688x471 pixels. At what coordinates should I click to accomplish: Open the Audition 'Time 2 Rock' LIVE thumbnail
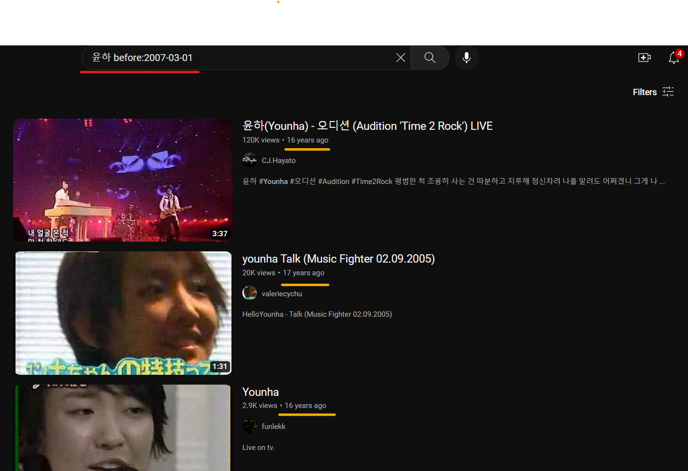tap(122, 180)
